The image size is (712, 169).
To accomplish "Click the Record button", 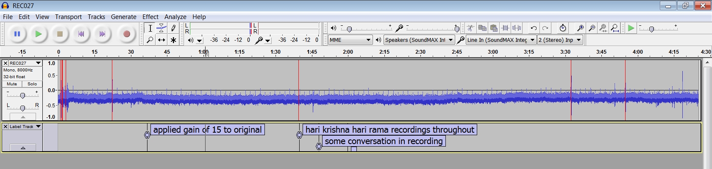I will tap(126, 34).
